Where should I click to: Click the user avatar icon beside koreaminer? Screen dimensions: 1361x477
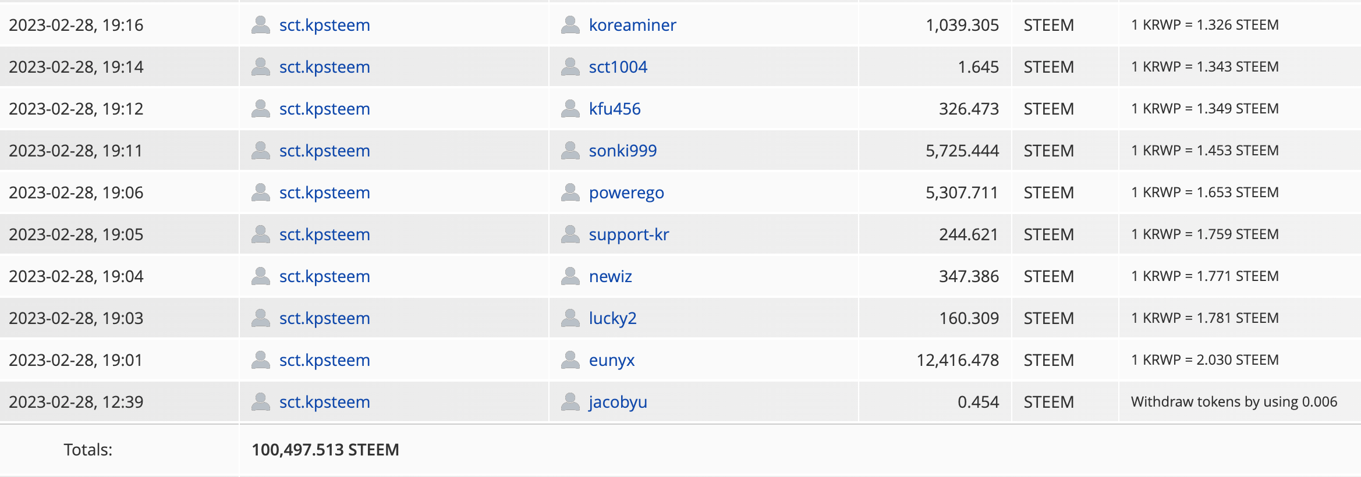tap(570, 25)
